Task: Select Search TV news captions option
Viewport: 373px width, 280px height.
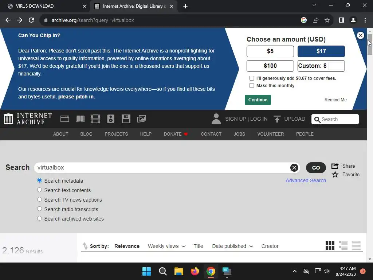Action: pos(39,199)
